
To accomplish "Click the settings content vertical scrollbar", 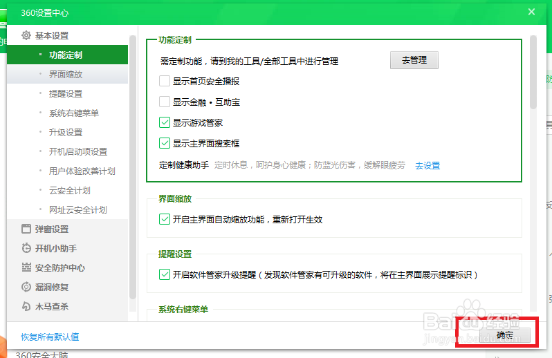I will pos(533,72).
